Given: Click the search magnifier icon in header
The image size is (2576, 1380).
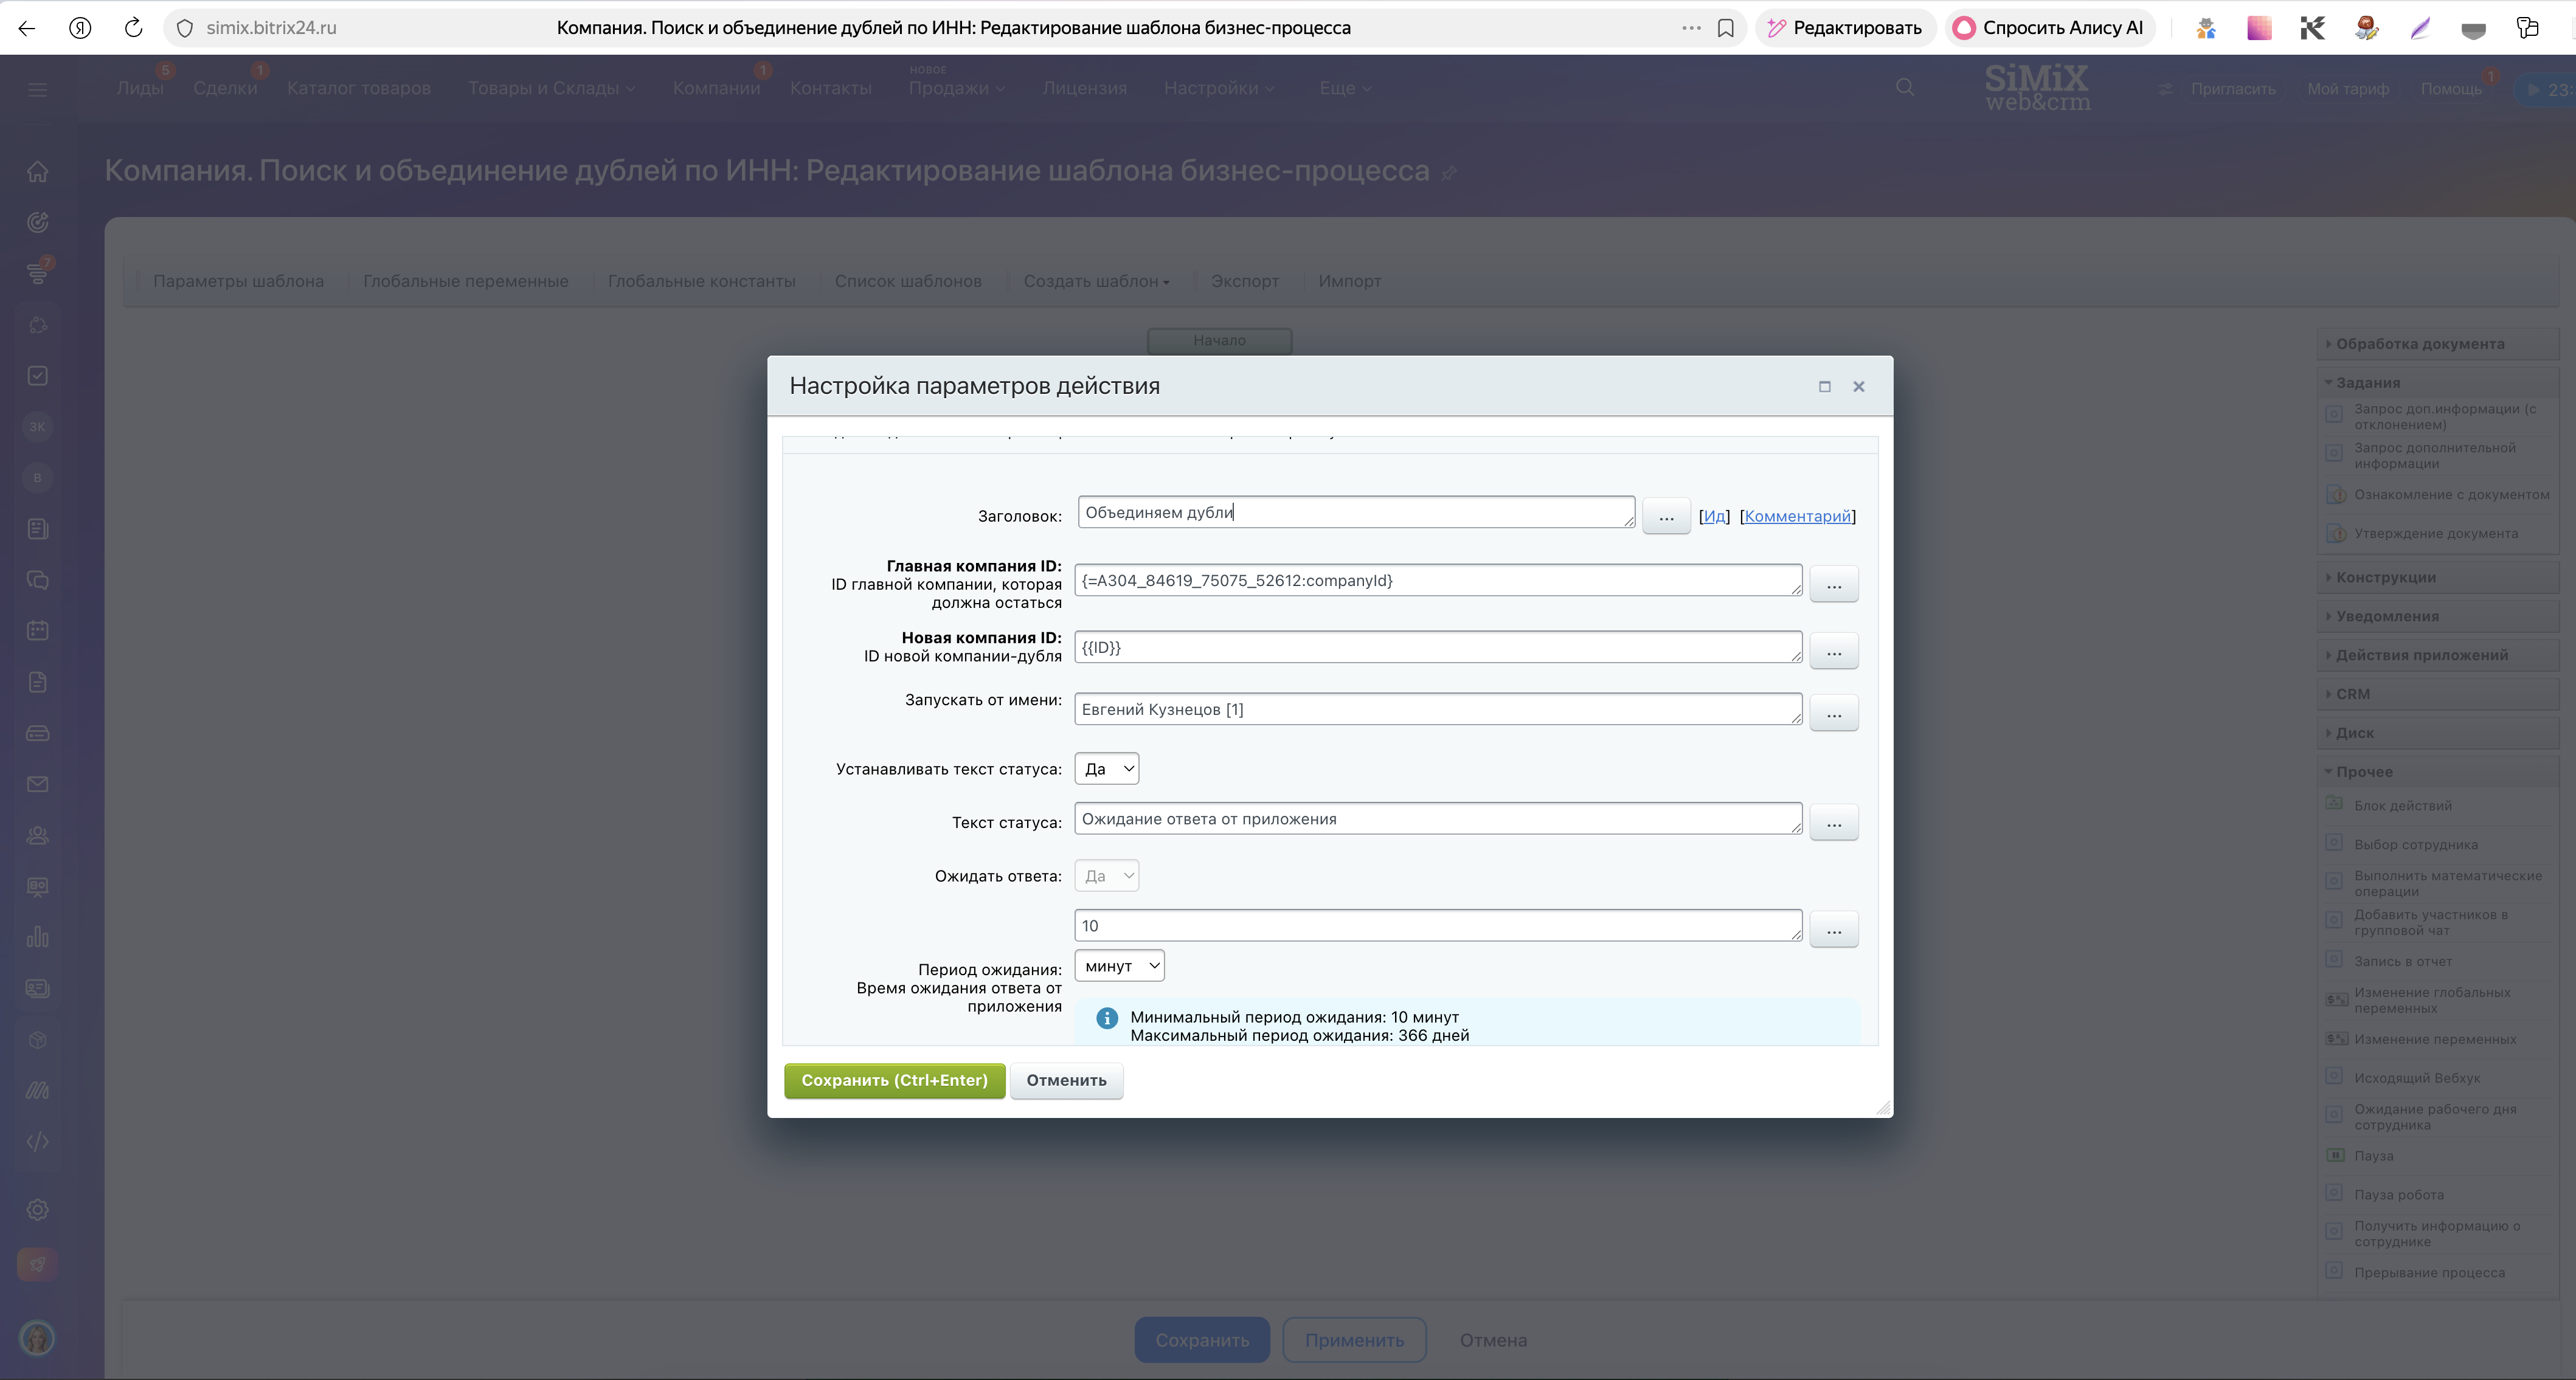Looking at the screenshot, I should tap(1905, 88).
